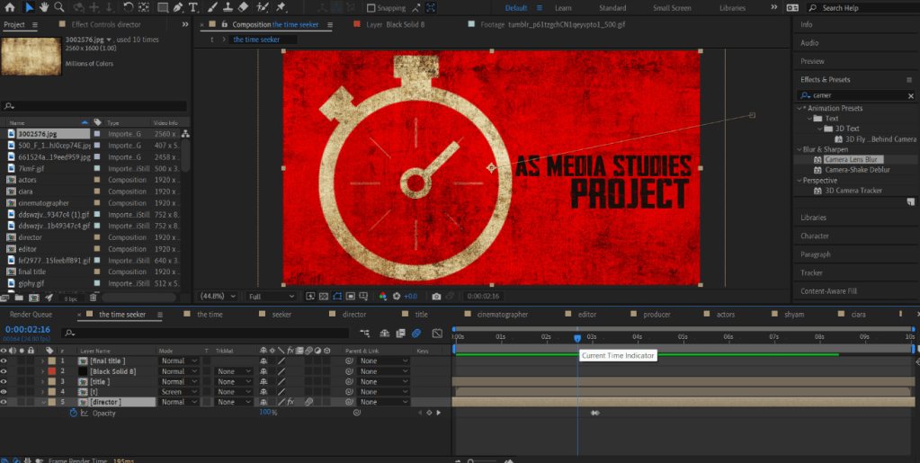
Task: Click the Opacity stopwatch icon
Action: (x=74, y=413)
